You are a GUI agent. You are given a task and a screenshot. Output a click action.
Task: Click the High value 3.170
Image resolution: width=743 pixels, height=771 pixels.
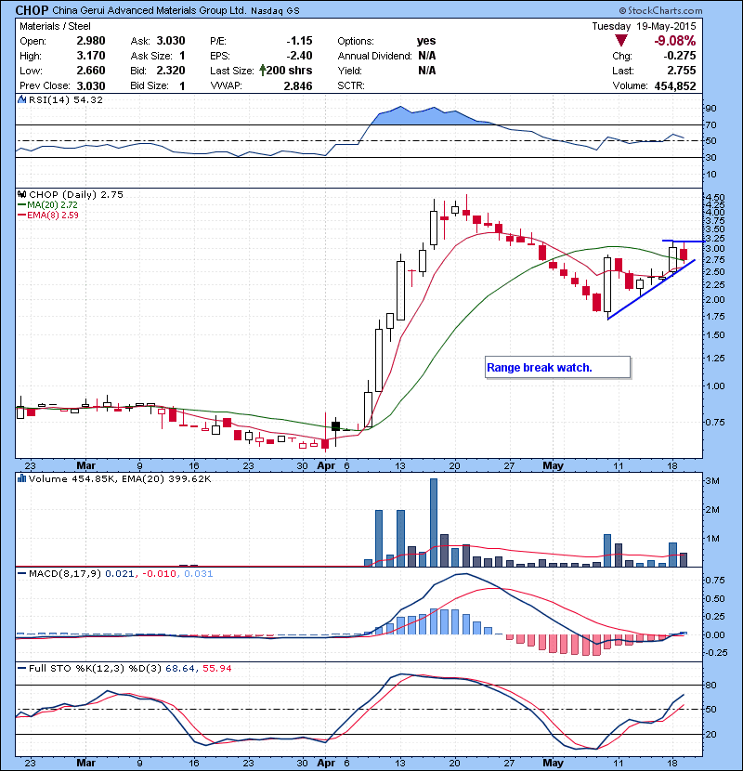click(x=91, y=56)
